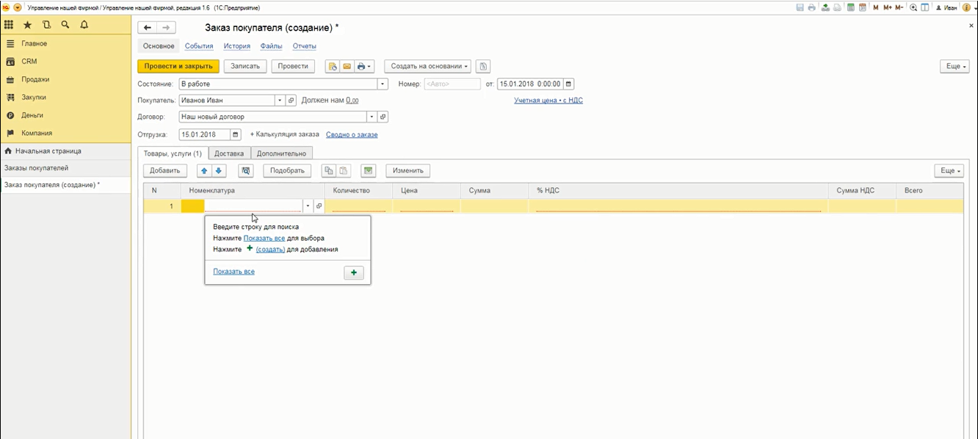This screenshot has width=978, height=439.
Task: Open the sections grid menu icon
Action: pos(9,25)
